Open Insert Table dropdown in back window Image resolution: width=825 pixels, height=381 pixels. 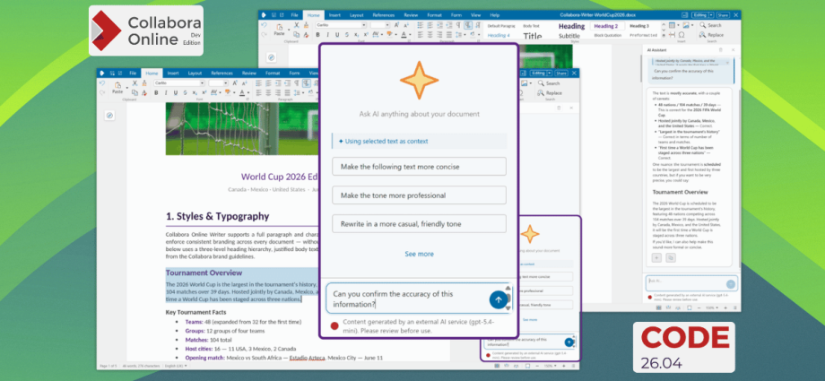pos(678,25)
